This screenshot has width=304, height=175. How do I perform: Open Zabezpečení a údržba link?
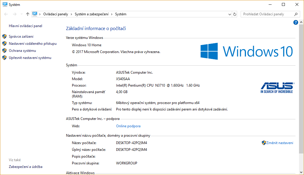26,167
